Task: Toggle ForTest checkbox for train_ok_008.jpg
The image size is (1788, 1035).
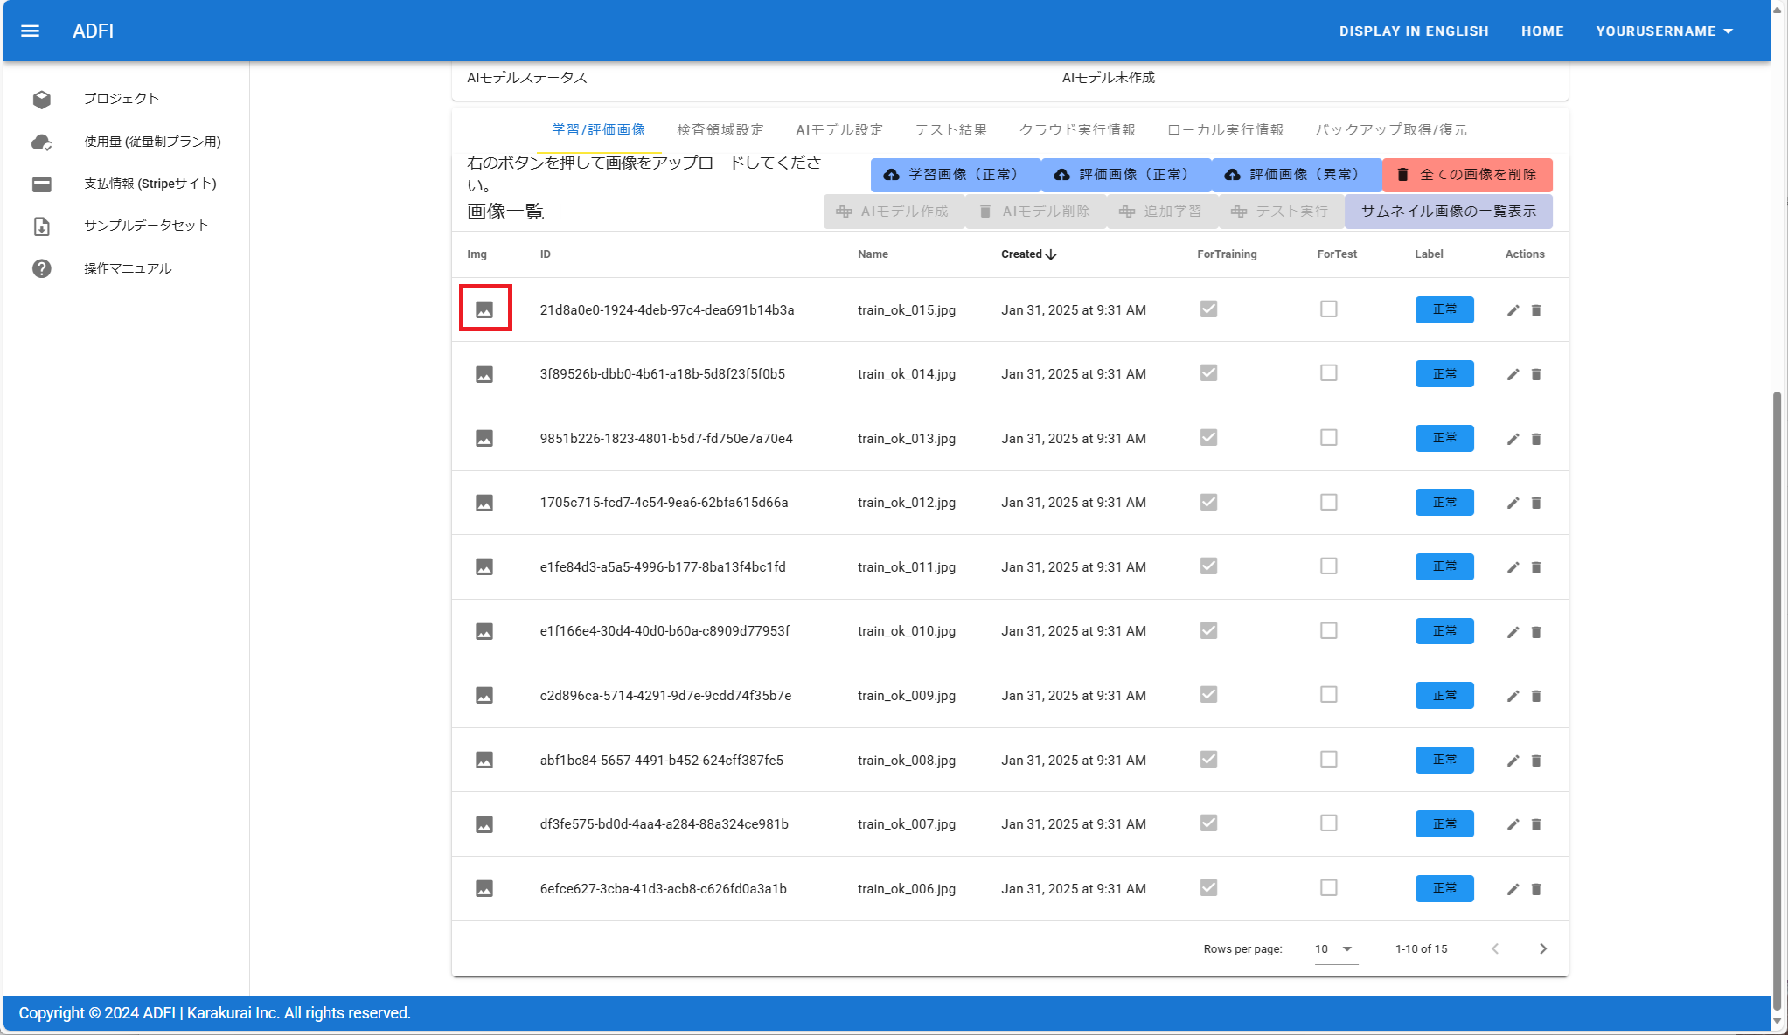Action: coord(1328,760)
